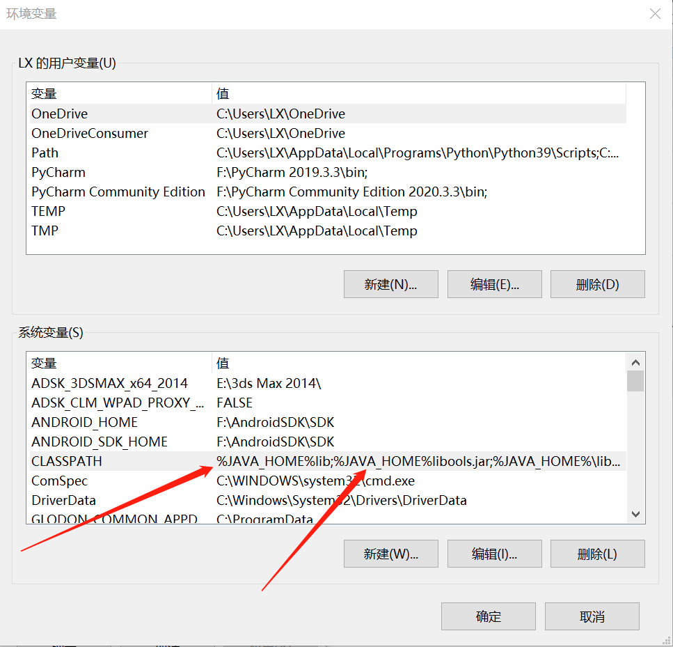Select the ComSpec system variable

(328, 481)
